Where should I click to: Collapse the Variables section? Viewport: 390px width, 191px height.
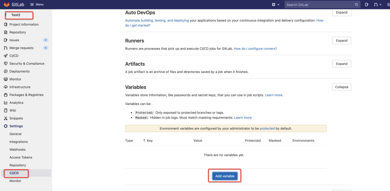(x=342, y=87)
